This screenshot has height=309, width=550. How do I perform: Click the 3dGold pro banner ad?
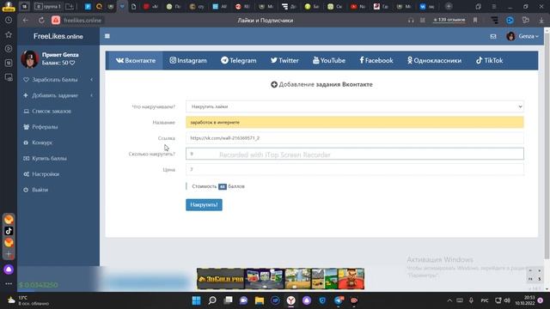pyautogui.click(x=280, y=279)
